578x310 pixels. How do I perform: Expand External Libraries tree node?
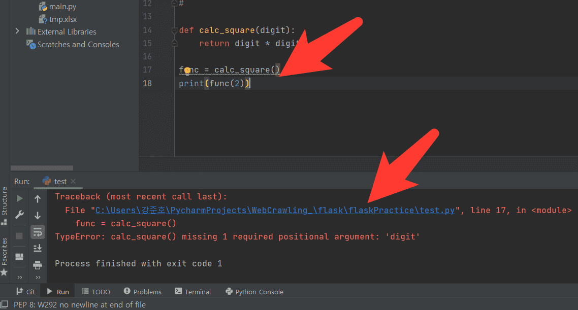(17, 31)
